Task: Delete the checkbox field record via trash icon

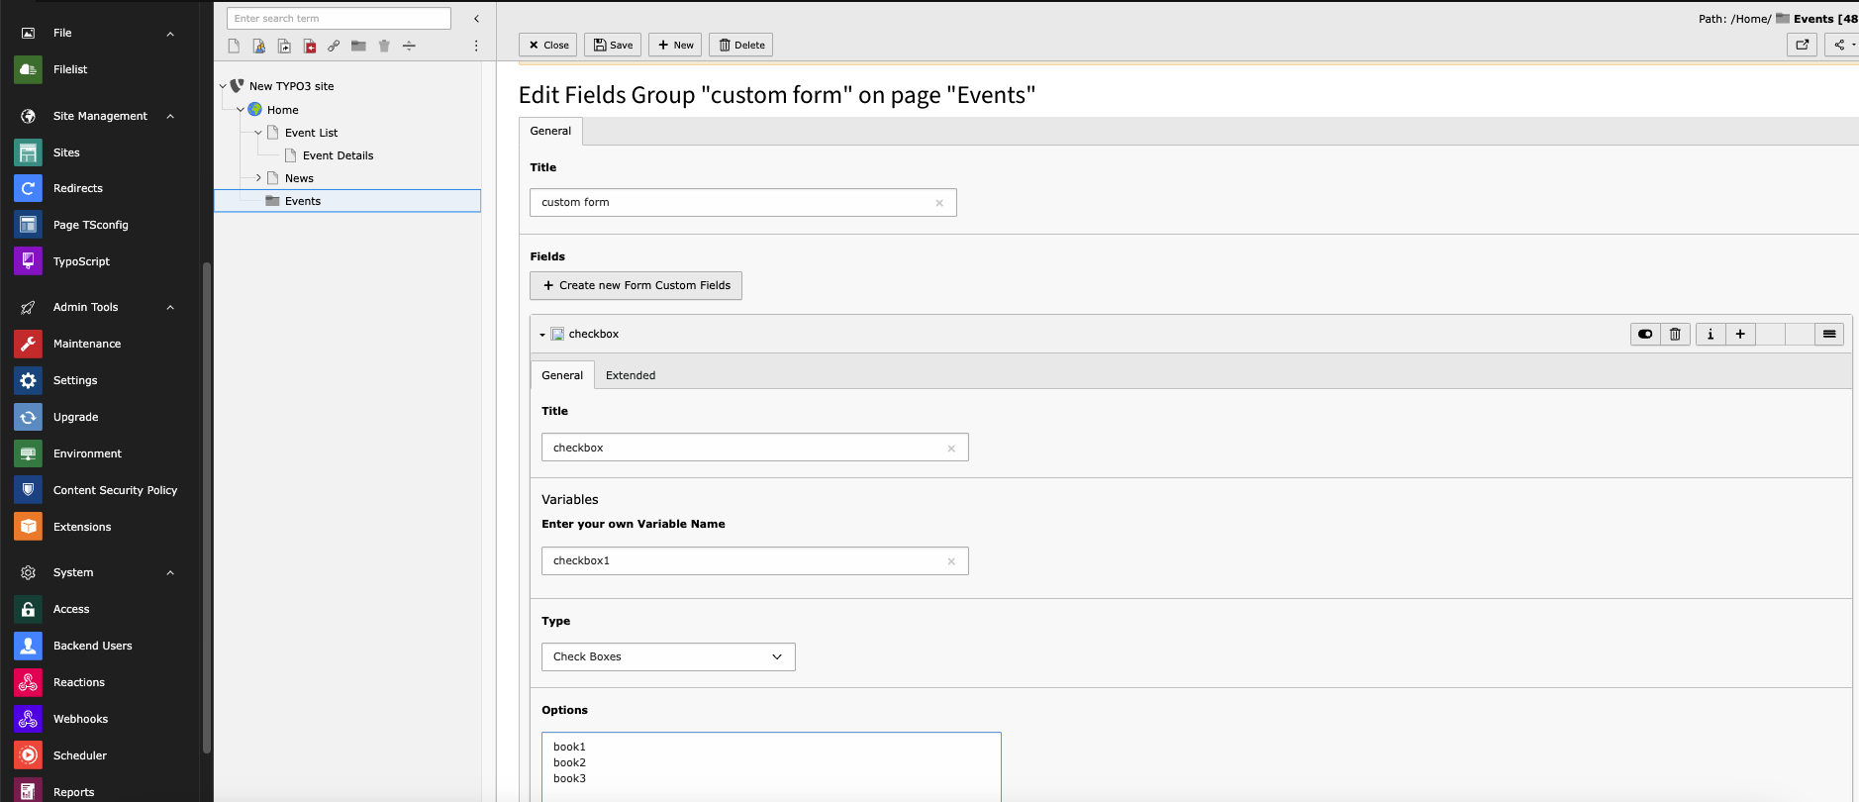Action: click(x=1675, y=335)
